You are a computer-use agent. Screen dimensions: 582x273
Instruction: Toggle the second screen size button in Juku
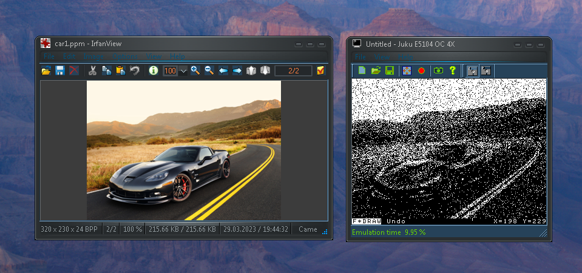coord(486,71)
